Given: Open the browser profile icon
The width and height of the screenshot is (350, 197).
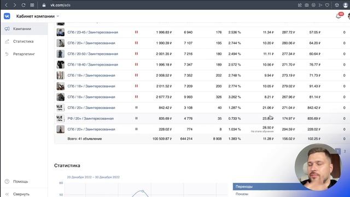Looking at the screenshot, I should coord(345,5).
